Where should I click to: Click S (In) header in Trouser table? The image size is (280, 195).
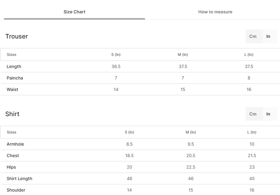[x=116, y=55]
